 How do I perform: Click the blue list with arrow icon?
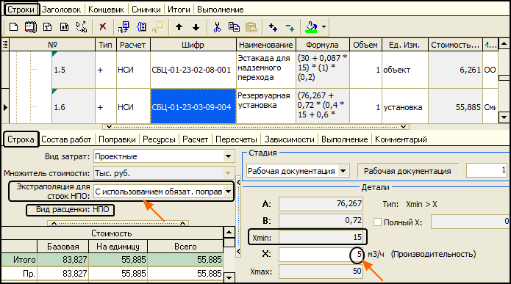124,27
